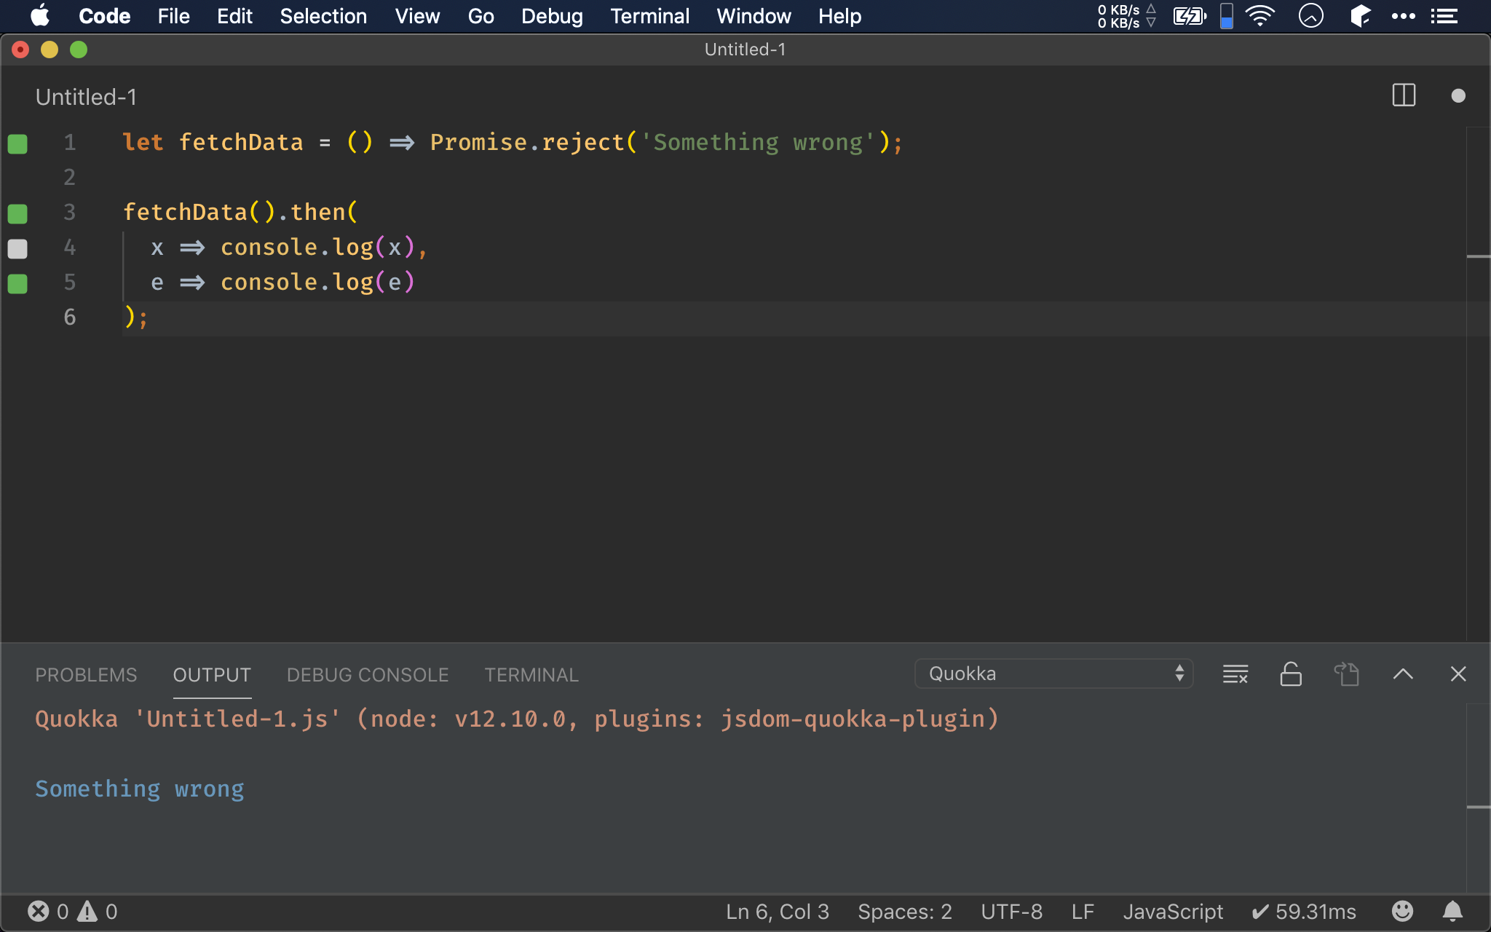This screenshot has width=1491, height=932.
Task: Click the Quokka 59.31ms status indicator
Action: click(x=1303, y=912)
